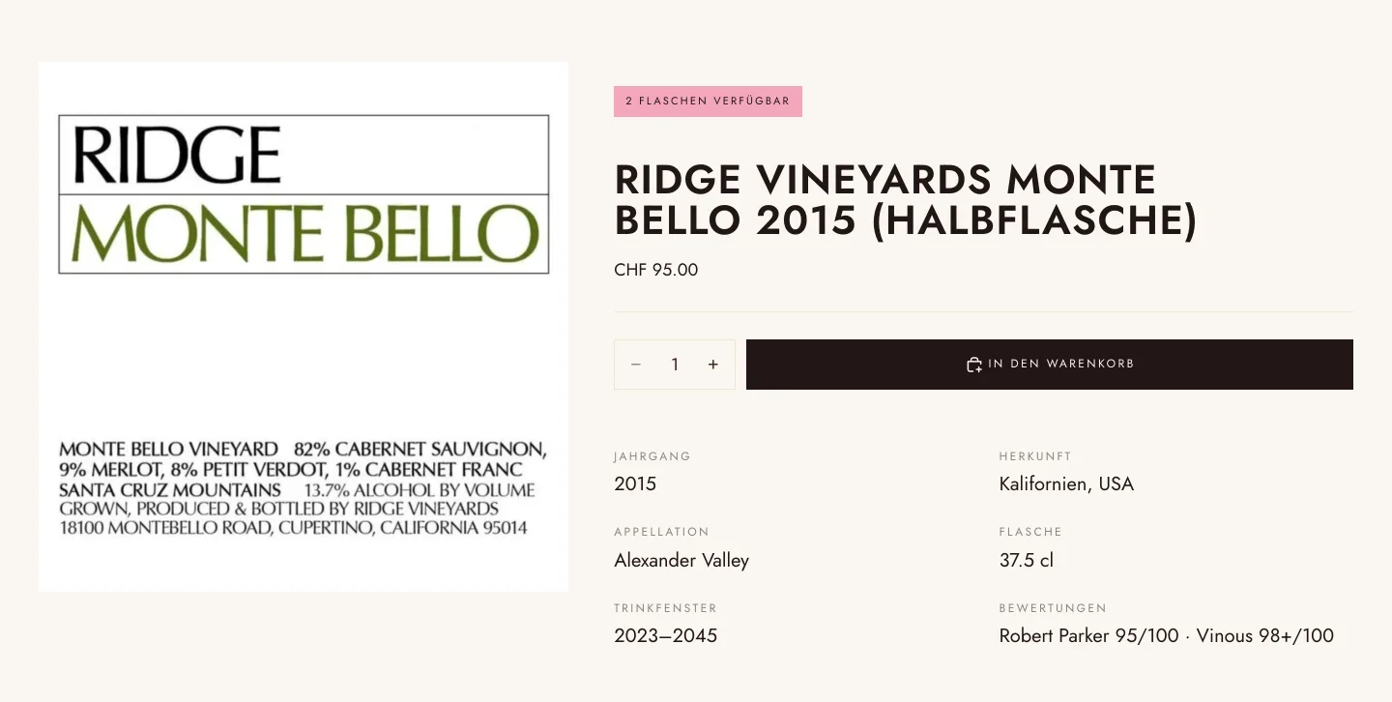Click the green MONTE BELLO text on label
The width and height of the screenshot is (1392, 702).
point(304,234)
